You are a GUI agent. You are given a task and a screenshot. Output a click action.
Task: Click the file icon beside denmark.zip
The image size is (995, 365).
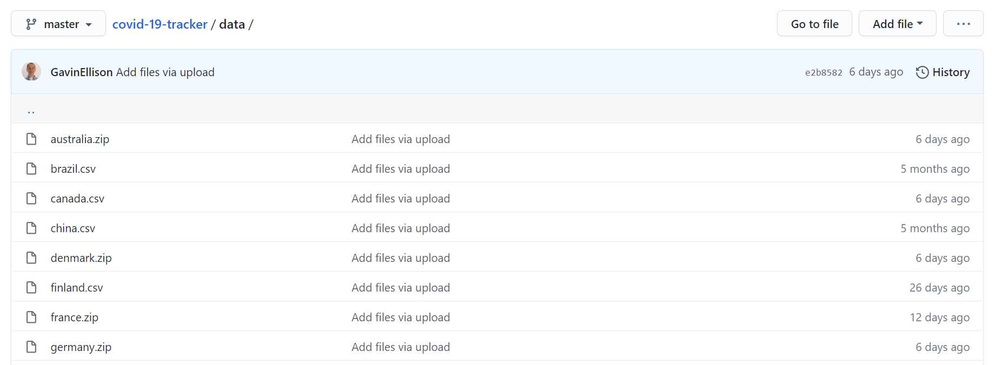point(31,258)
